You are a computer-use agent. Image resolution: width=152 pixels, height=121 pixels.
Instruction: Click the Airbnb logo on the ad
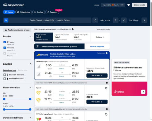119,92
